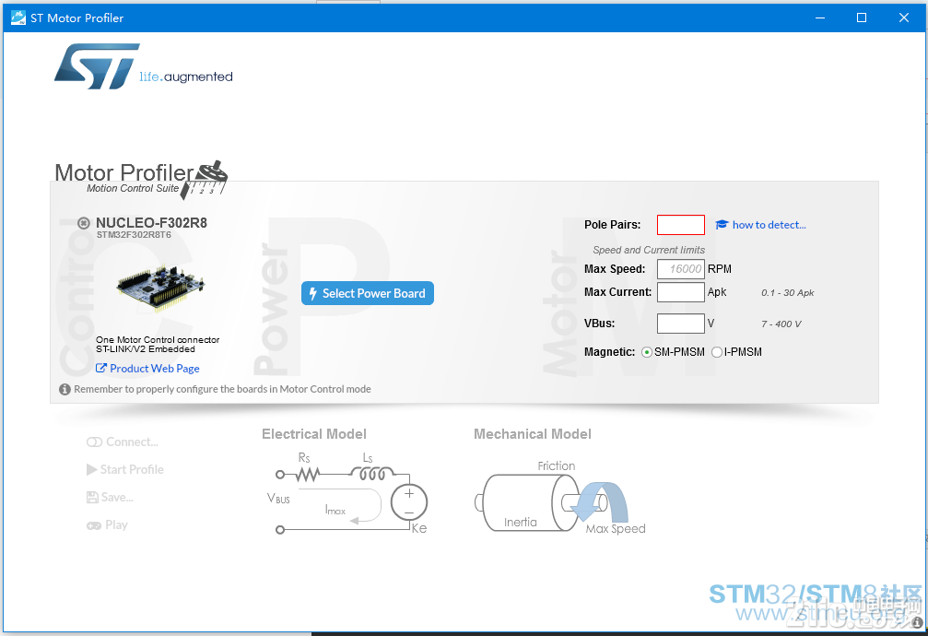Click the 'Mechanical Model' heading
This screenshot has width=928, height=636.
(533, 434)
